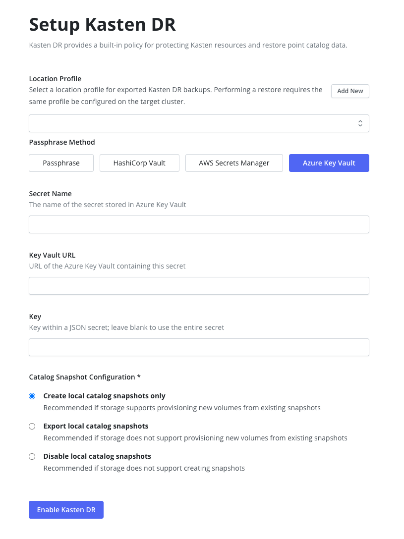The image size is (404, 539).
Task: Click the Key Vault URL field label
Action: pyautogui.click(x=52, y=255)
